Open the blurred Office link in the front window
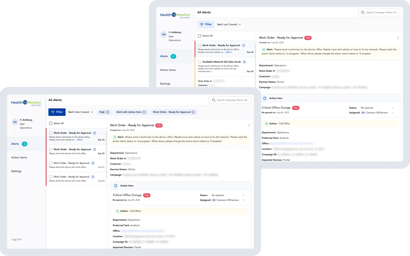The image size is (410, 256). click(143, 231)
